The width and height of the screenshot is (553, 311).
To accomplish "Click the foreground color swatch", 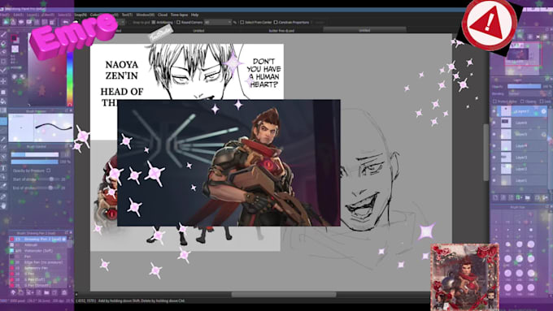I will (x=14, y=38).
